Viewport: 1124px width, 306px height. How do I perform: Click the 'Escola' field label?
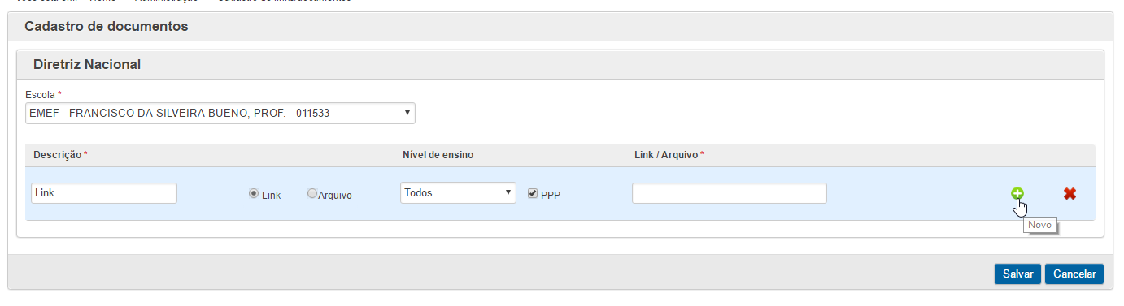(x=41, y=95)
